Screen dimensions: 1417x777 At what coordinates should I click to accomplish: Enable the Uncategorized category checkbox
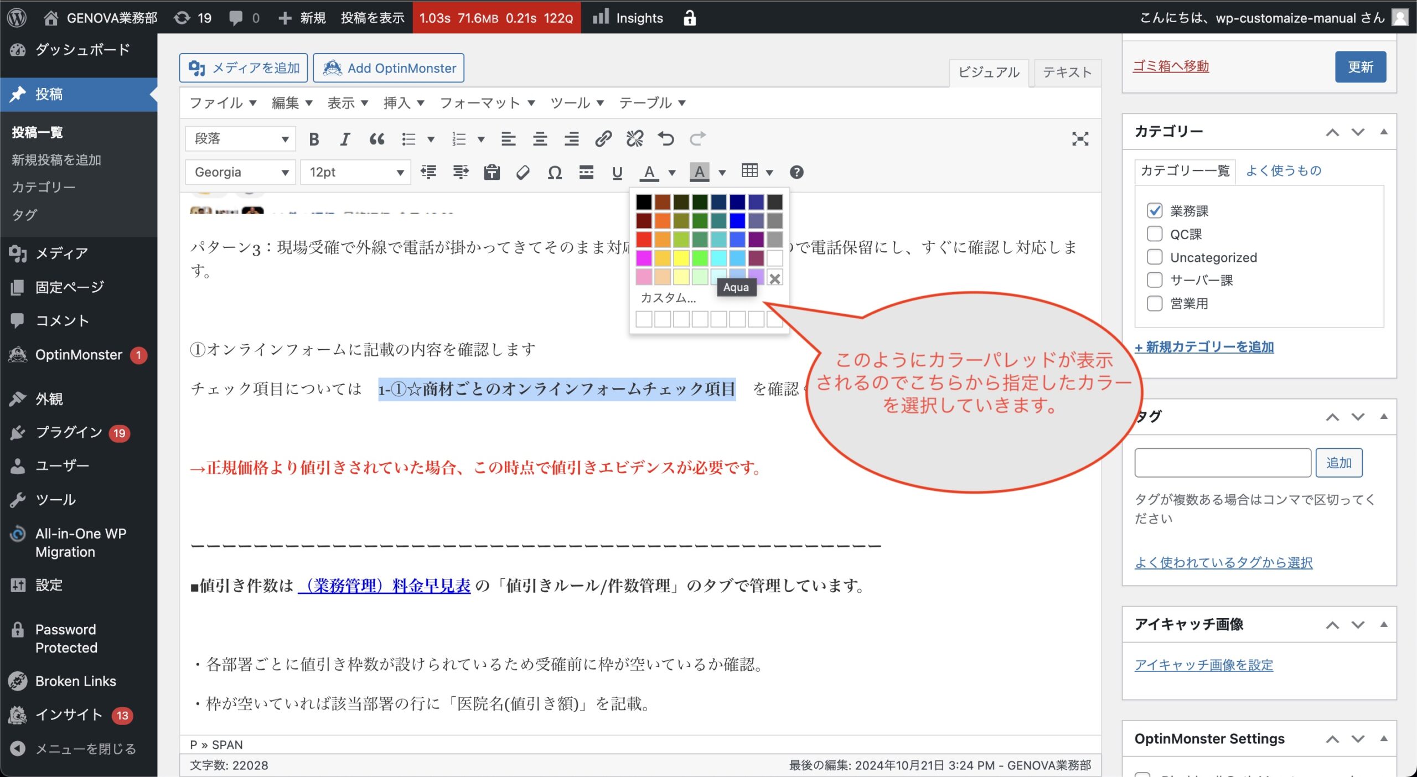click(x=1155, y=257)
